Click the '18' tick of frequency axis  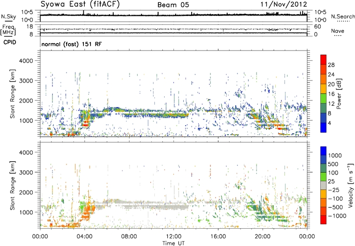[30, 27]
